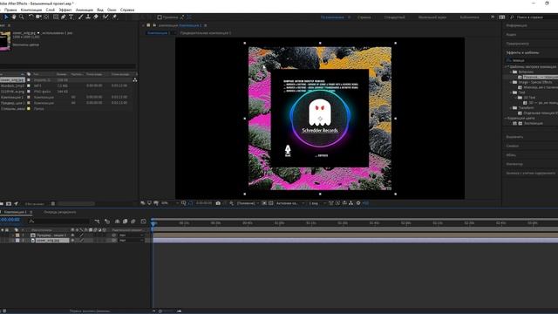Select the Rotation tool
The image size is (558, 314).
[x=31, y=17]
